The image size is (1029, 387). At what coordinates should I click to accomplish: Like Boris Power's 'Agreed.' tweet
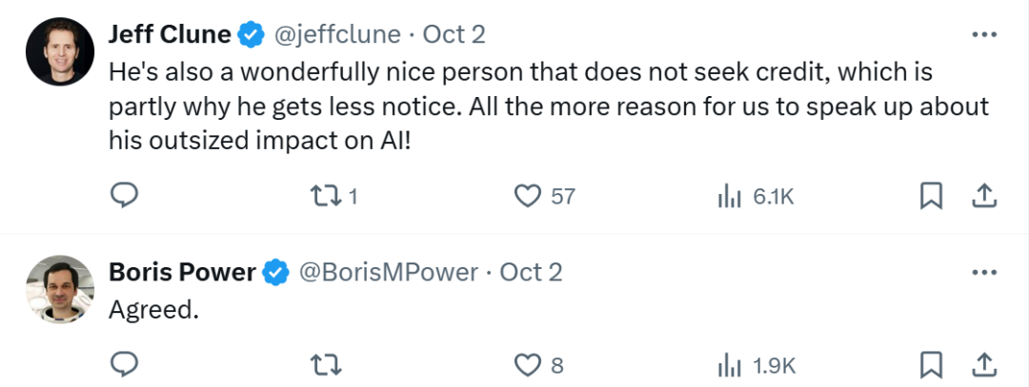[x=527, y=364]
